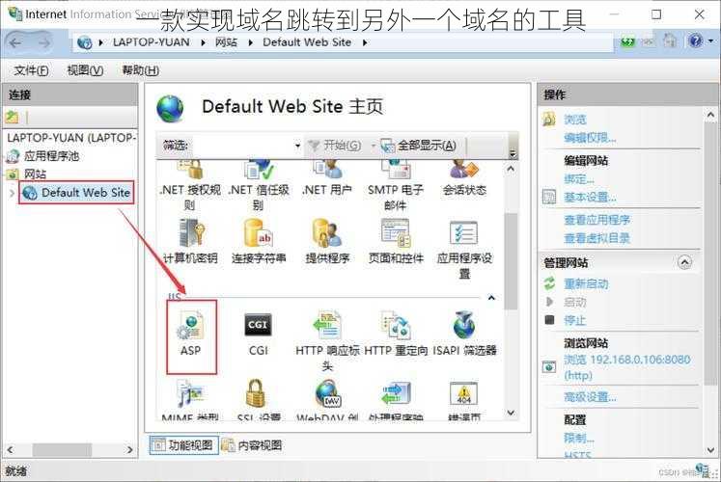Click 开始(G) filter button

point(334,146)
